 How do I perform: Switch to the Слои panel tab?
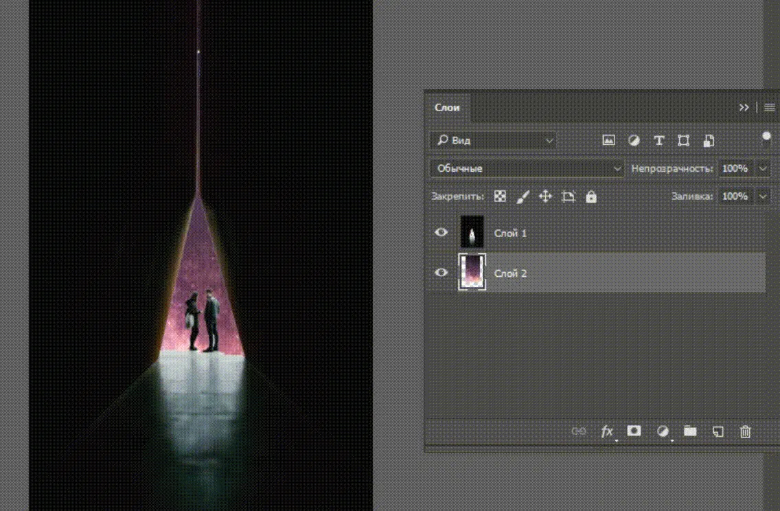coord(447,107)
